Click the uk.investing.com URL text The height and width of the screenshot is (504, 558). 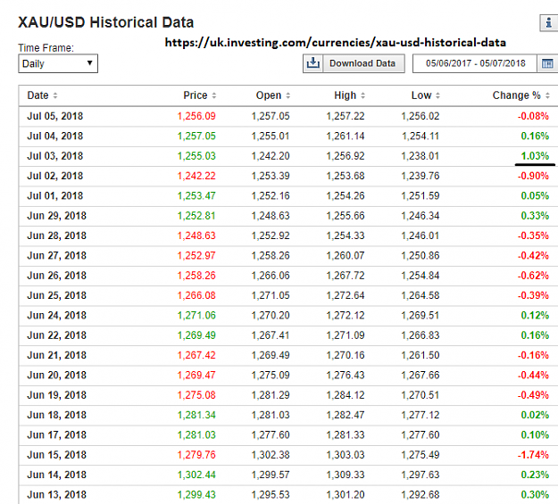point(335,43)
